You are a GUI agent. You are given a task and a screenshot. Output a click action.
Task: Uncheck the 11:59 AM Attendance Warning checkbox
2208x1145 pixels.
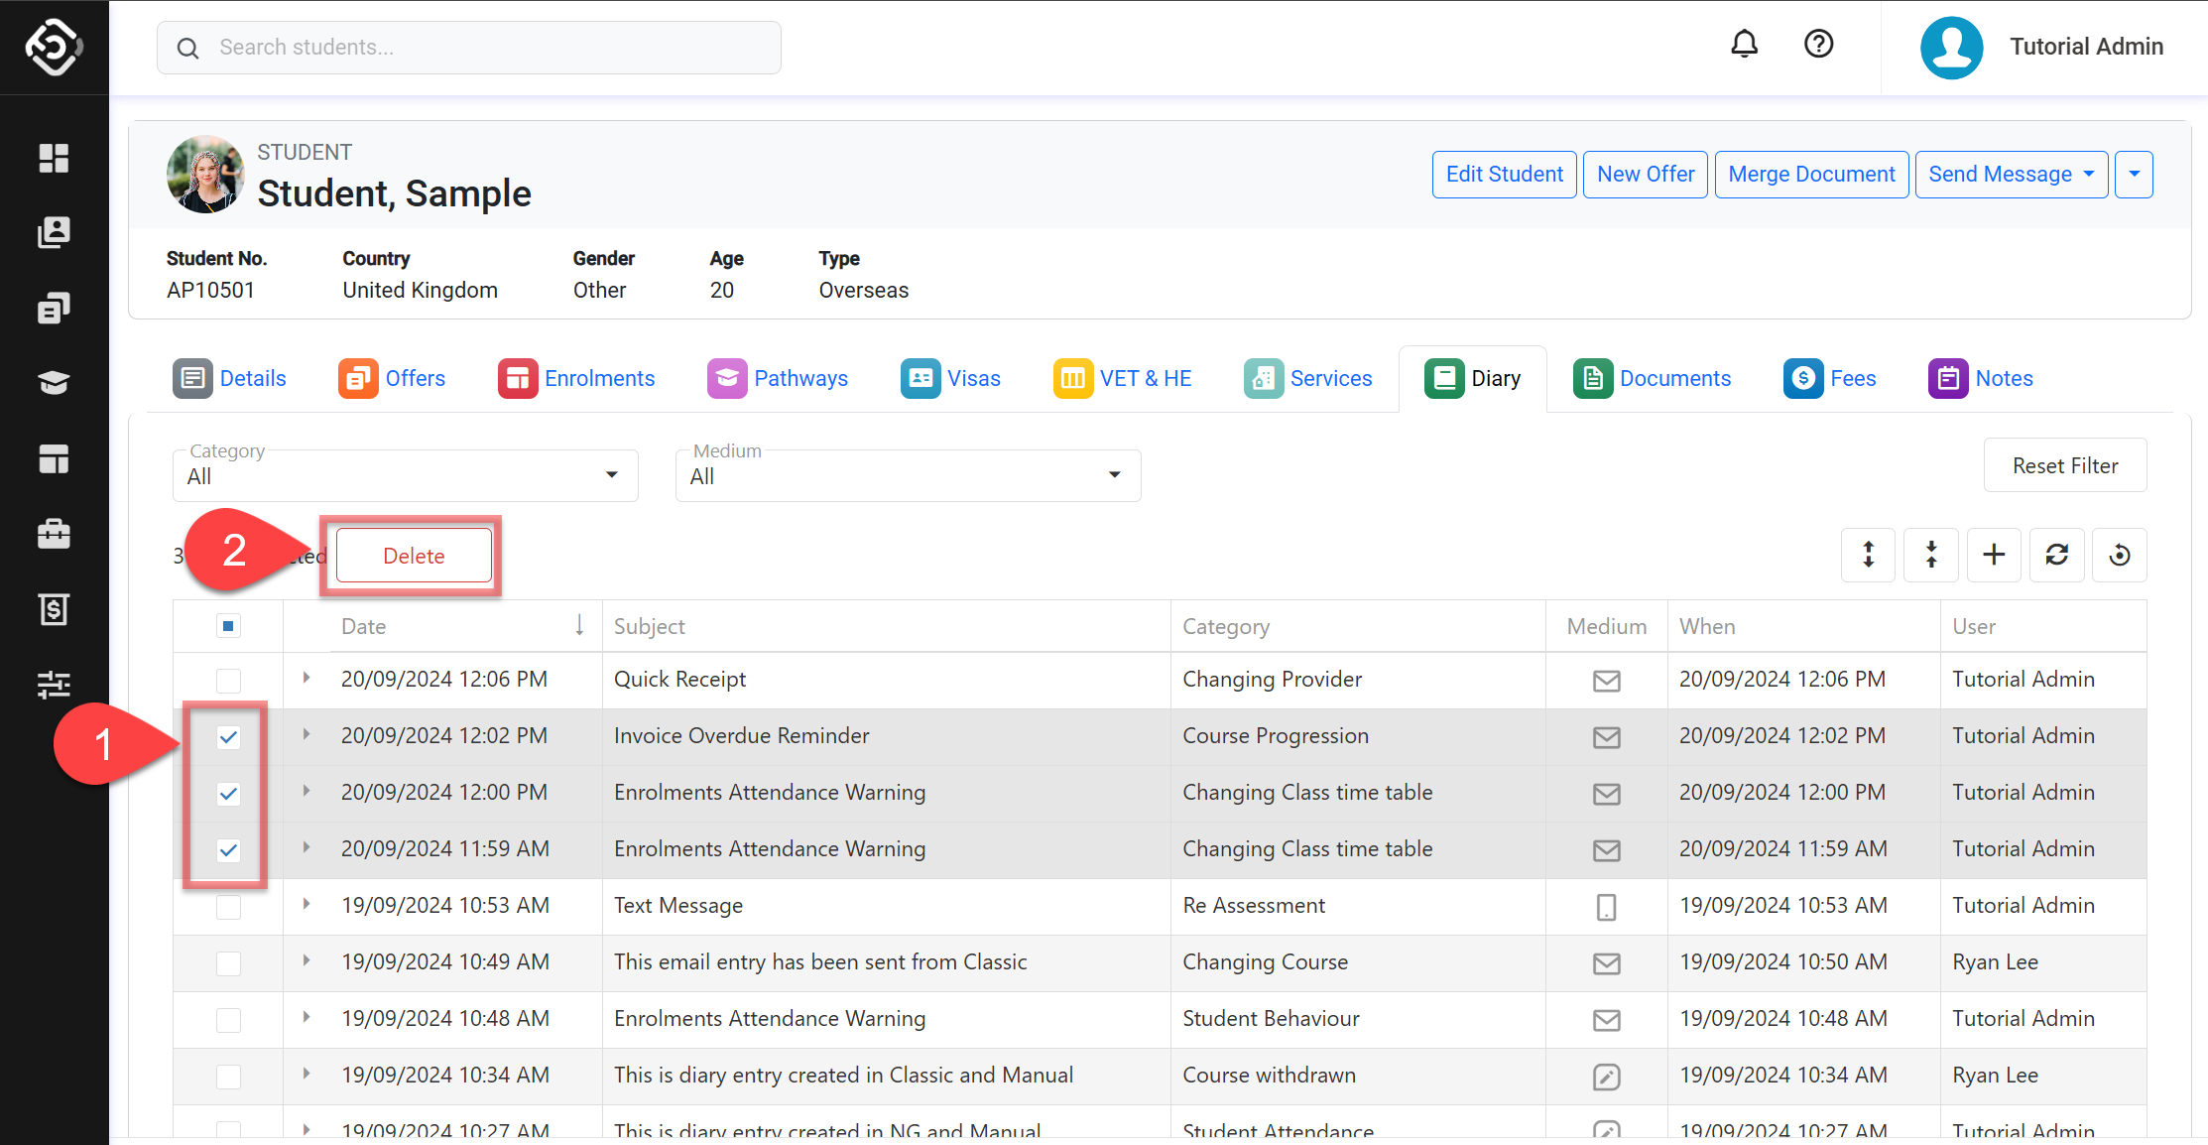pyautogui.click(x=228, y=850)
